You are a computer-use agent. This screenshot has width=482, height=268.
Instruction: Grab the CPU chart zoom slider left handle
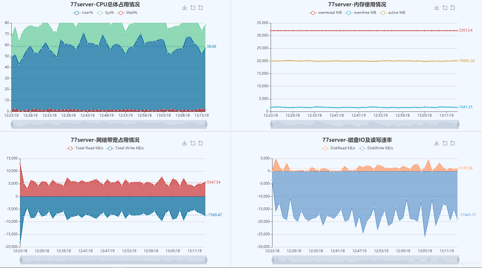[12, 124]
